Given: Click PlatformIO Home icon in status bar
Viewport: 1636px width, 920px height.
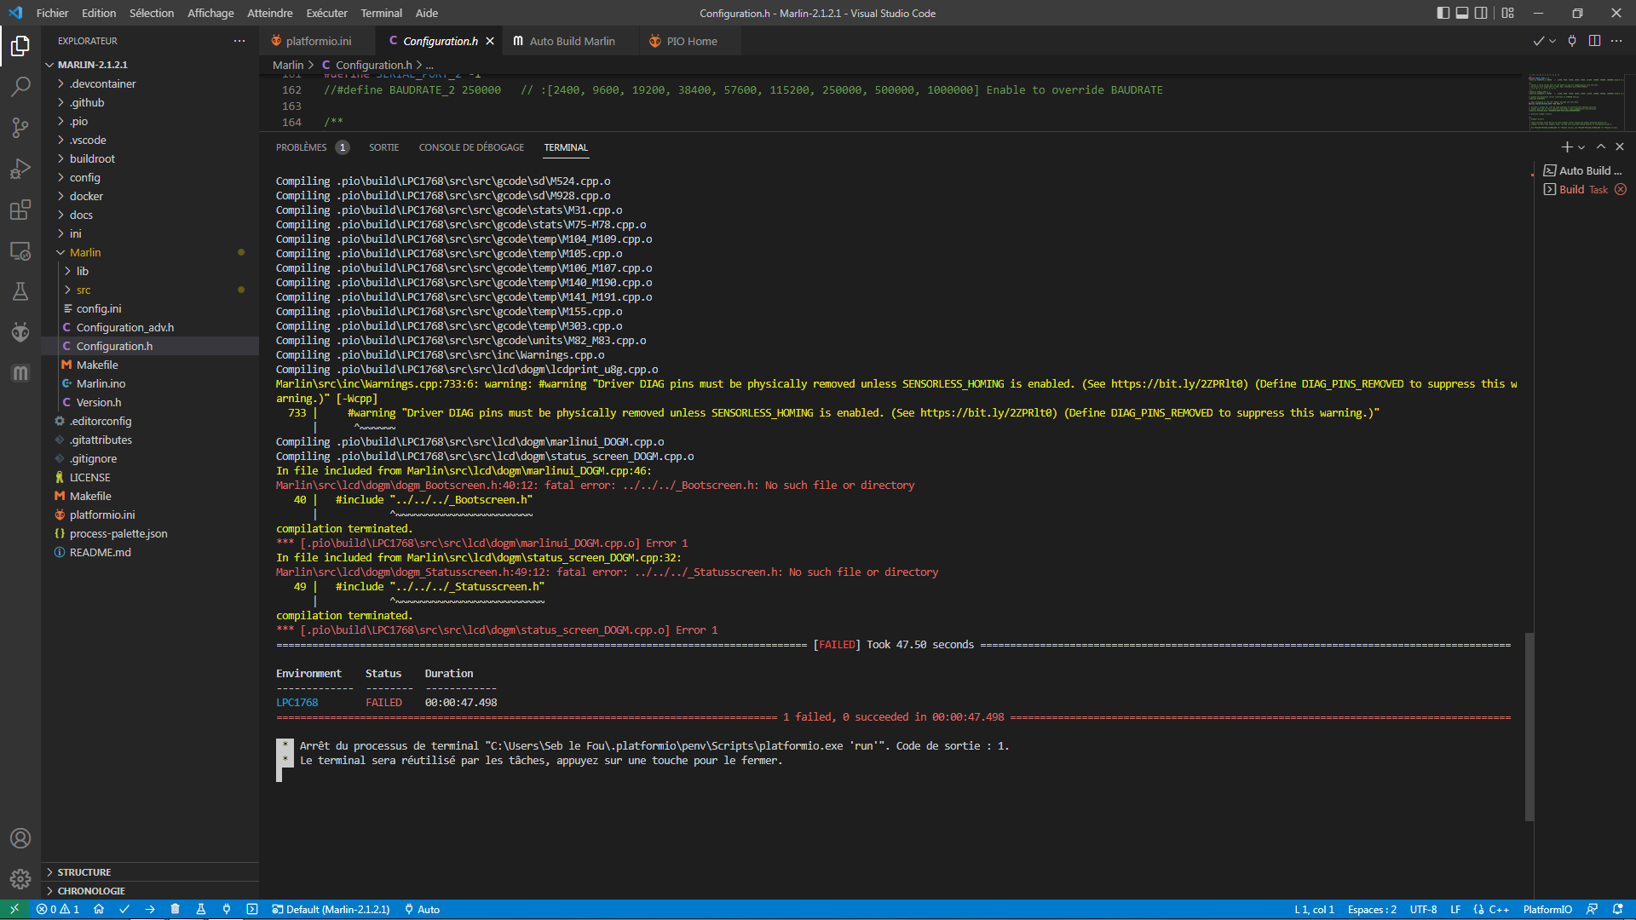Looking at the screenshot, I should [x=99, y=909].
